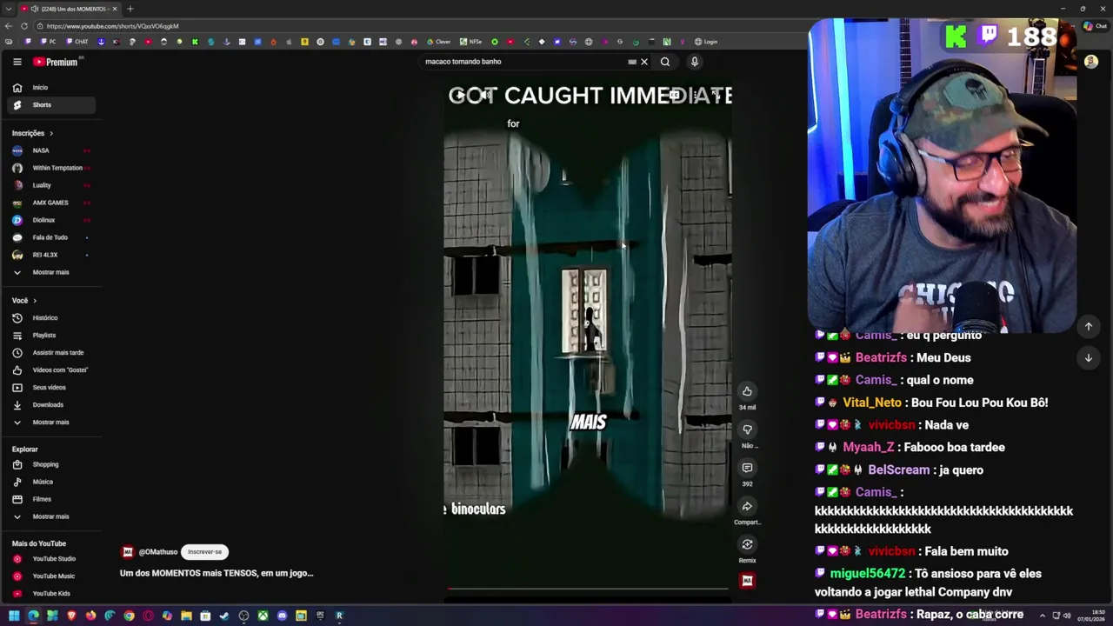Open Shopping under Explorar

(50, 464)
